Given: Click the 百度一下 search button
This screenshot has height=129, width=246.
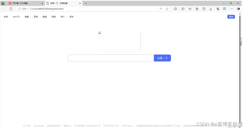Looking at the screenshot, I should click(x=162, y=58).
